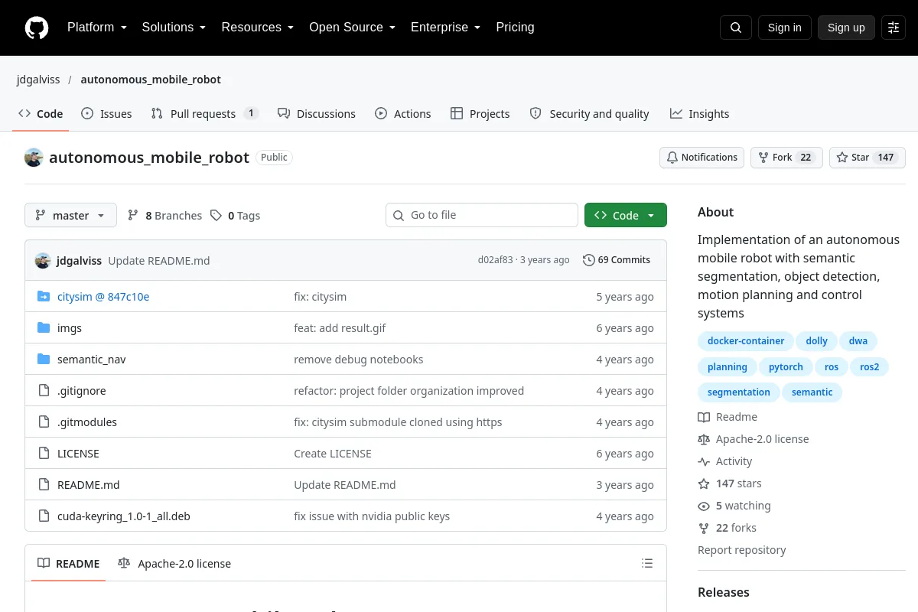Screen dimensions: 918x612
Task: Open the Projects tab
Action: click(480, 114)
